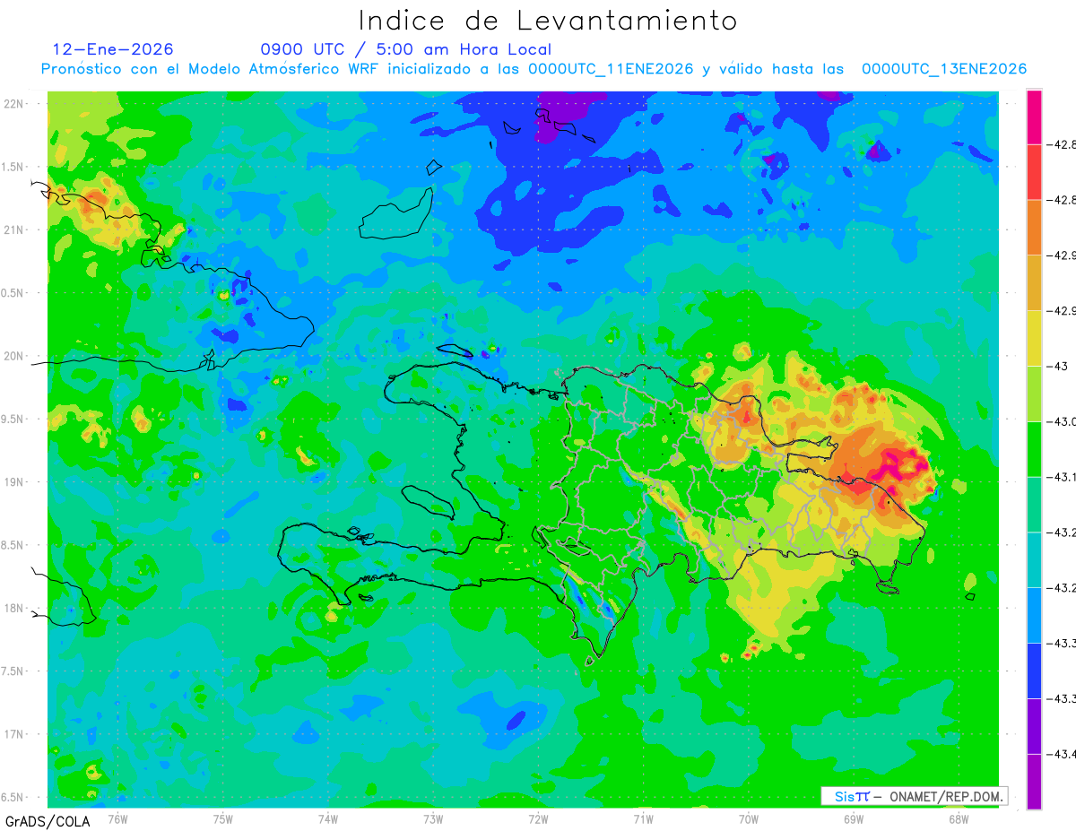The image size is (1076, 831).
Task: Click the yellow legend color swatch
Action: [1034, 337]
